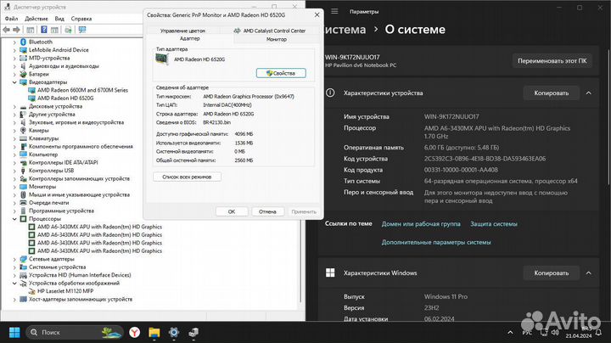Viewport: 611px width, 343px height.
Task: Select AMD Radeon 6600M and 6700M Series
Action: click(x=82, y=90)
